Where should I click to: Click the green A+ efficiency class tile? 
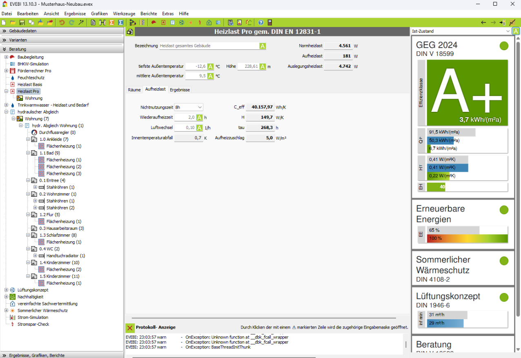pyautogui.click(x=467, y=93)
